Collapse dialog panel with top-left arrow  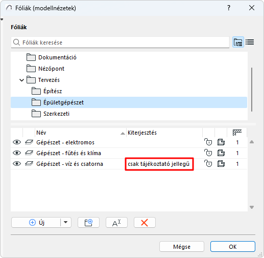point(2,19)
